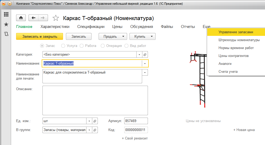Select Операция radio button
This screenshot has width=265, height=145.
tap(103, 46)
